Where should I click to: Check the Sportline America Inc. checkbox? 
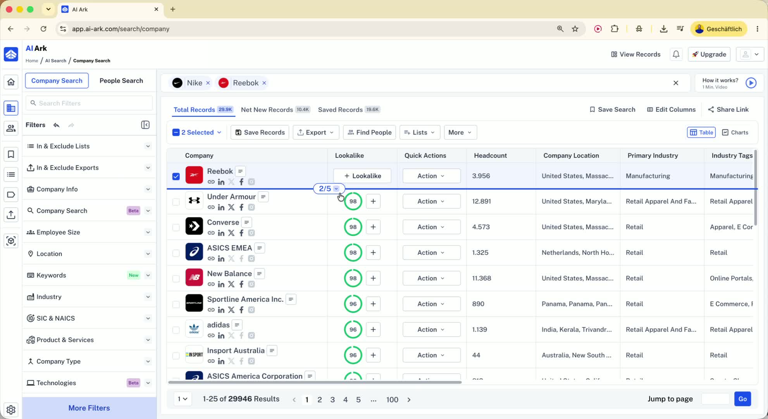(x=176, y=304)
